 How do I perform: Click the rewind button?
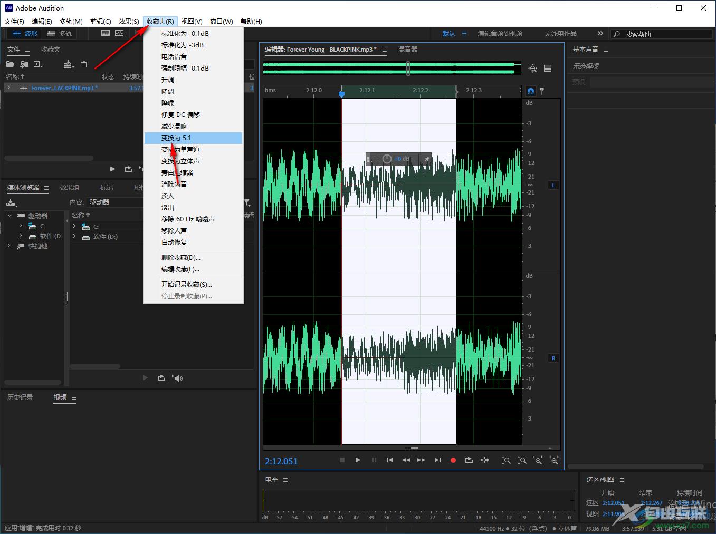(x=406, y=460)
